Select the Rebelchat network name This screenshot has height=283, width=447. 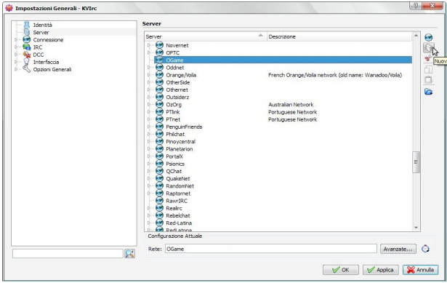178,215
